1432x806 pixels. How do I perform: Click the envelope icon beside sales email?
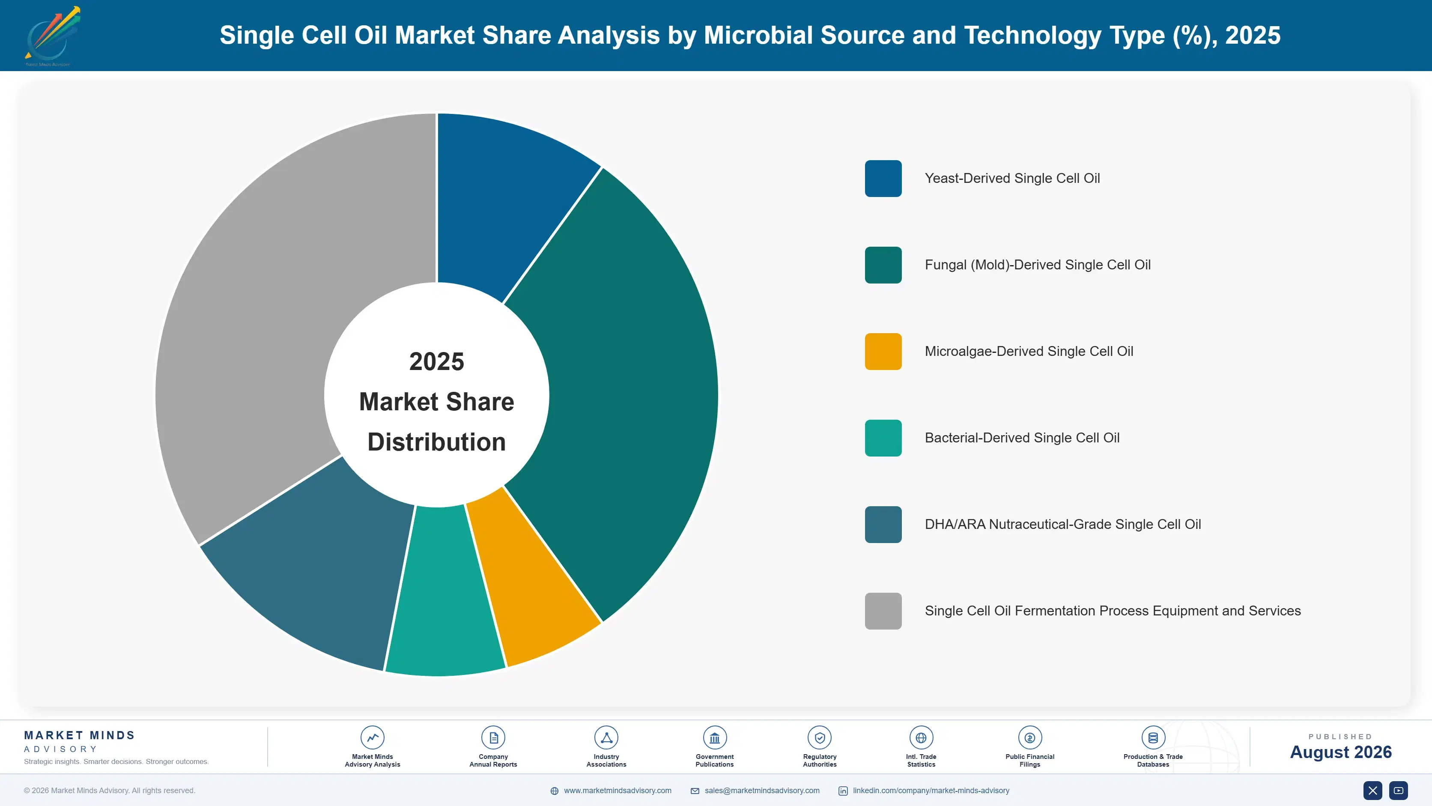click(695, 791)
